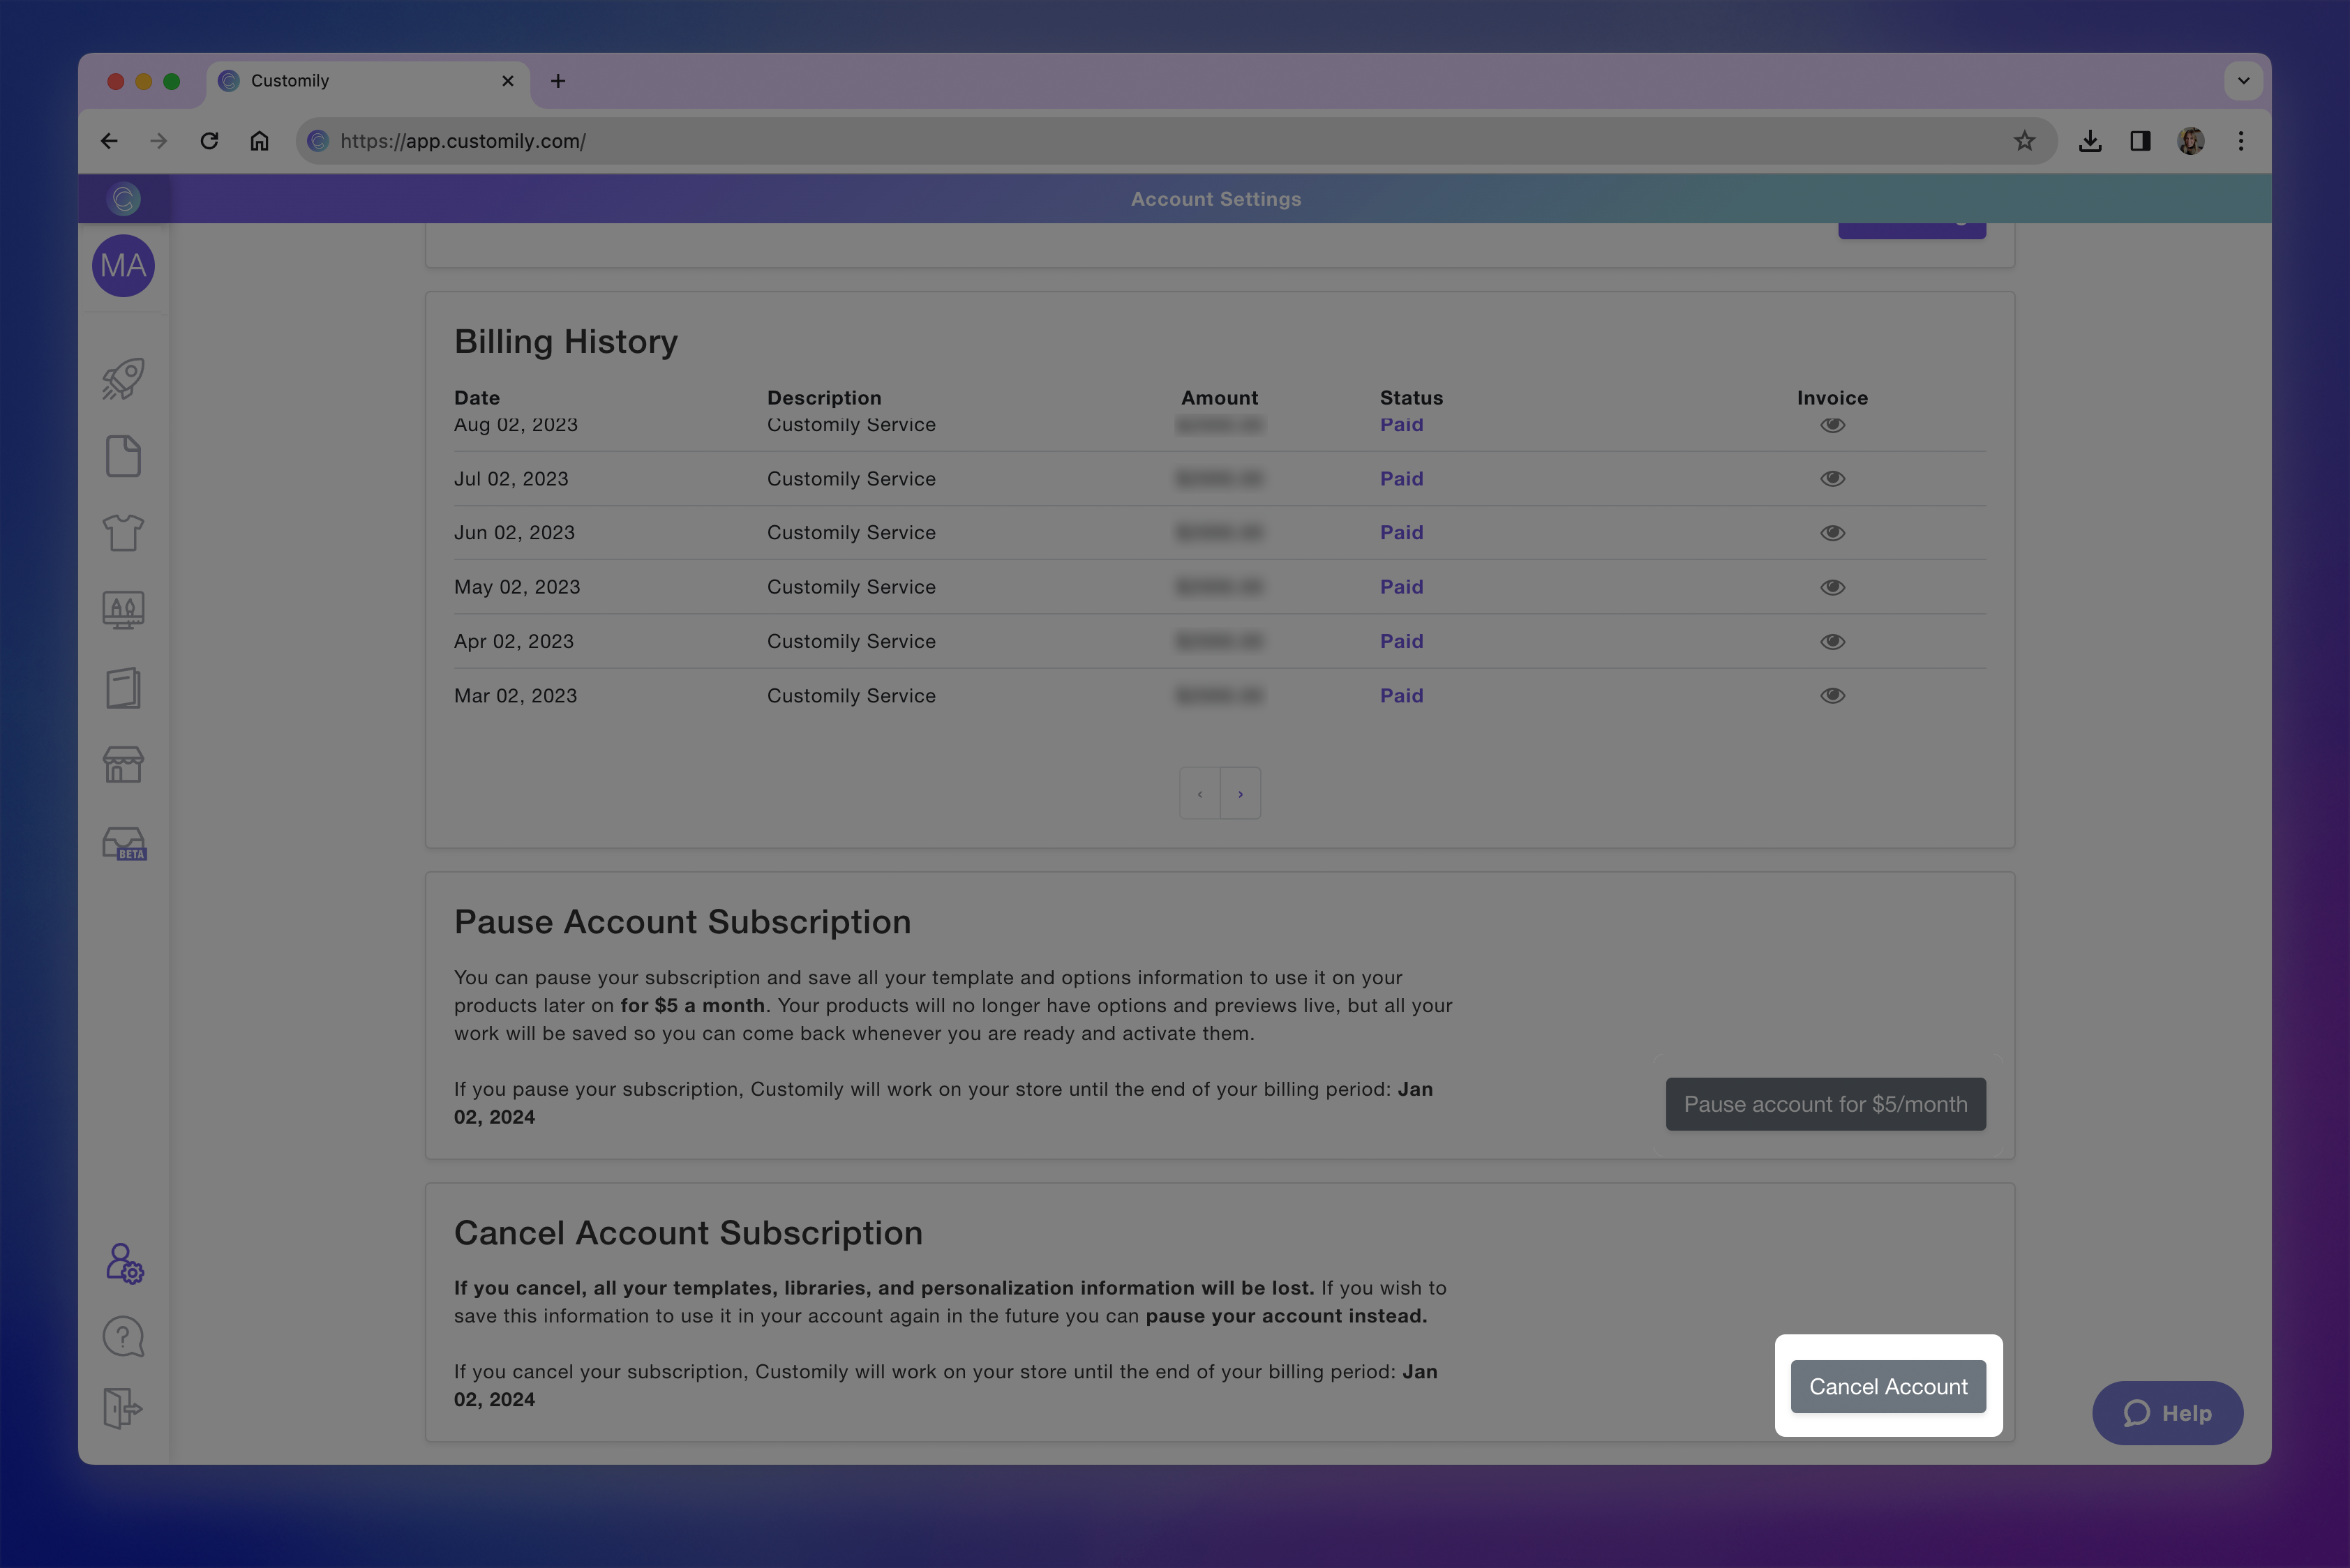This screenshot has width=2350, height=1568.
Task: View invoice for Jul 02, 2023
Action: [x=1833, y=479]
